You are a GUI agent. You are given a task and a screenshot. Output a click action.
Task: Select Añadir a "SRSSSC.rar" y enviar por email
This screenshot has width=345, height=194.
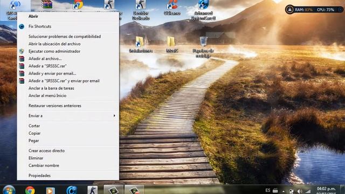(68, 81)
